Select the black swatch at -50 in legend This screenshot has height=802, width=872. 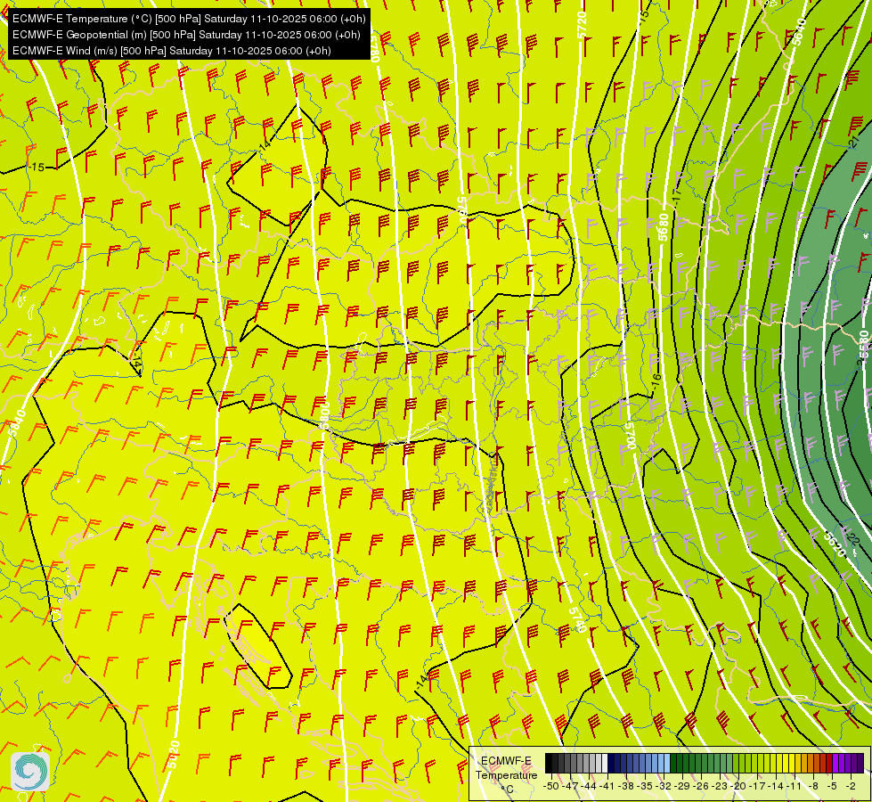549,763
